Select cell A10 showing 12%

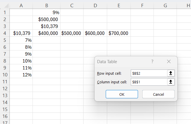click(21, 75)
